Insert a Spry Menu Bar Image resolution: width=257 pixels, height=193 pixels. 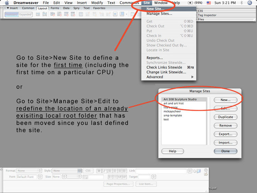click(x=52, y=14)
